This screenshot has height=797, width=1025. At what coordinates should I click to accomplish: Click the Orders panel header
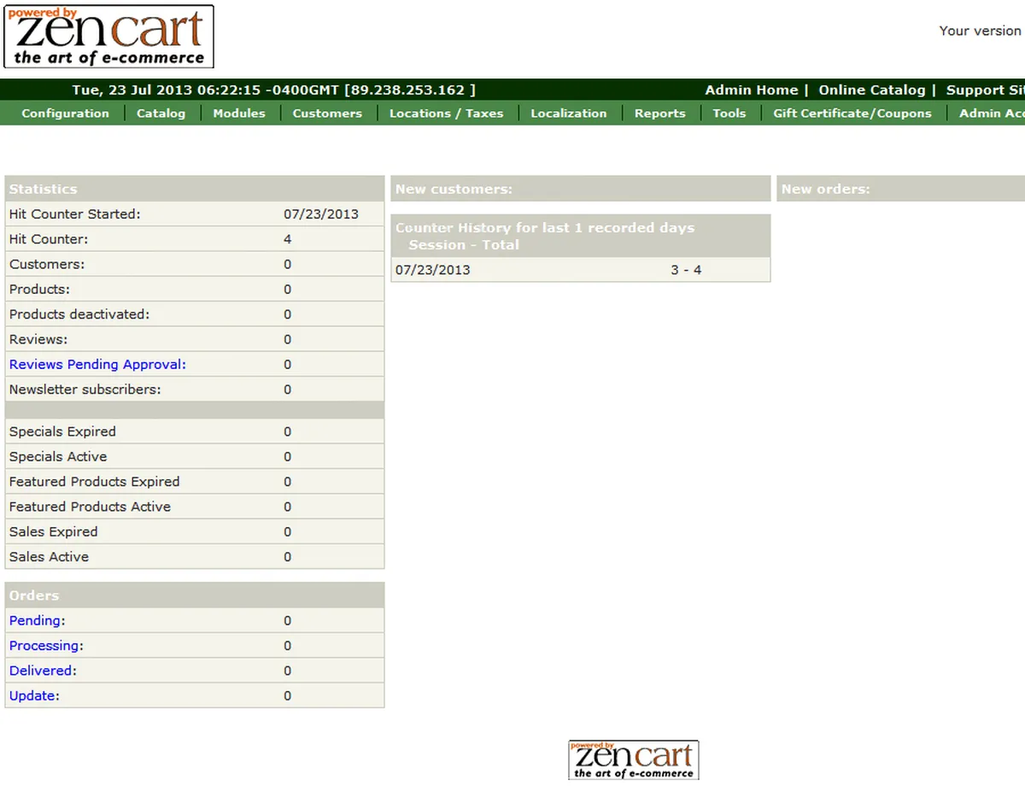coord(195,595)
